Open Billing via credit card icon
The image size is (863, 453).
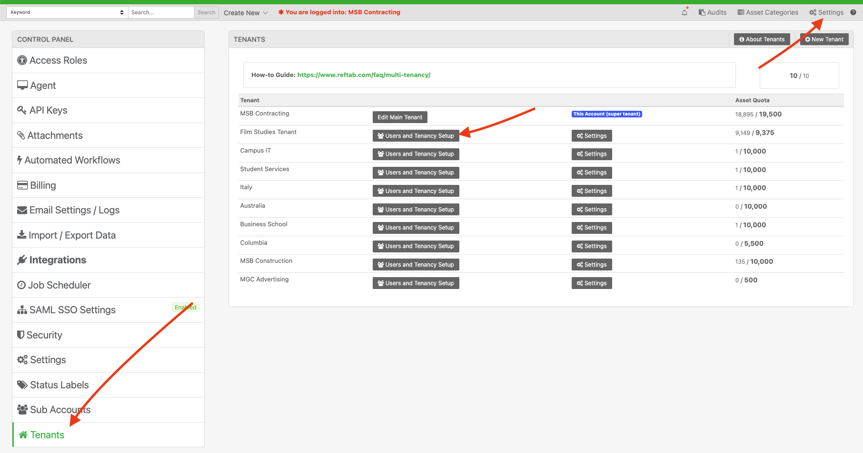[x=22, y=185]
